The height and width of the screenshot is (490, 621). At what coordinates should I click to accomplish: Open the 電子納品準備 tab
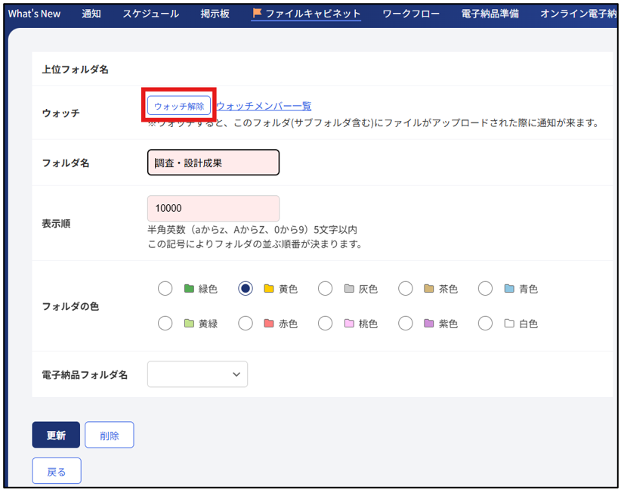[490, 14]
